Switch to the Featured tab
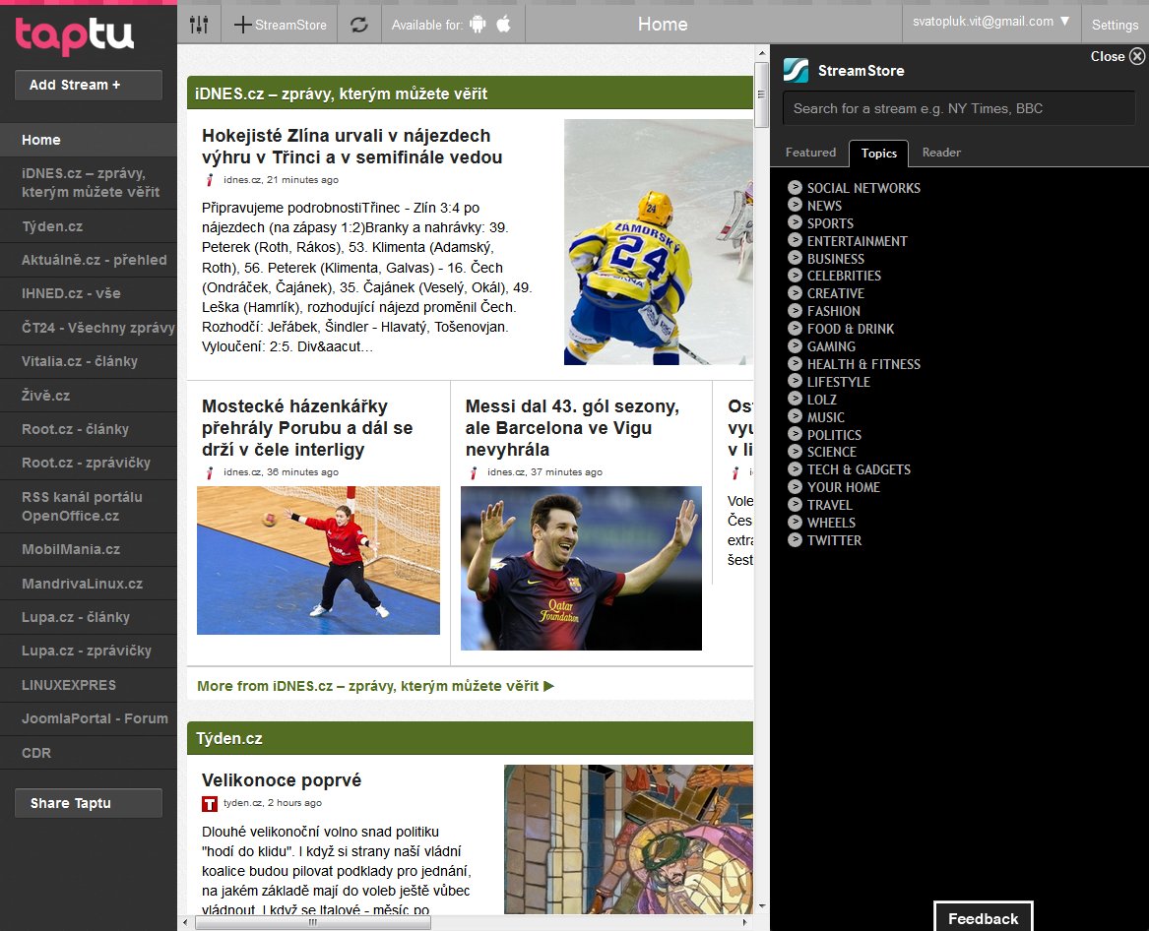The image size is (1149, 931). 810,153
